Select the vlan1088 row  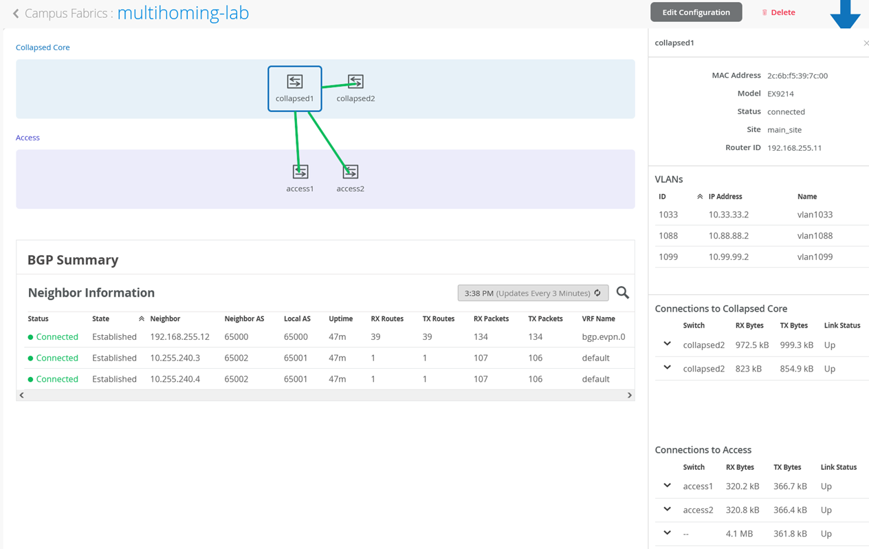pyautogui.click(x=756, y=236)
